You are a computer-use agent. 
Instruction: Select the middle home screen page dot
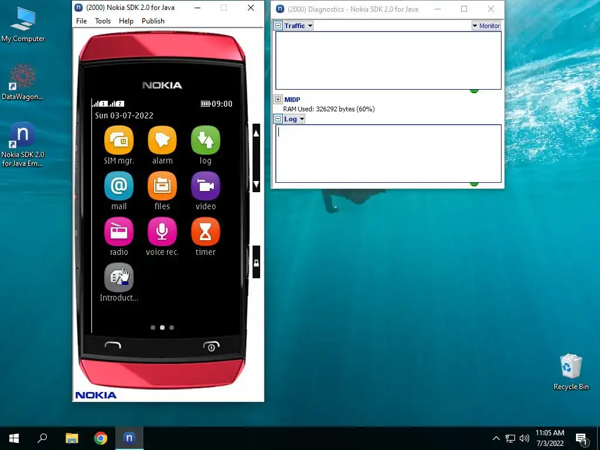pos(162,328)
